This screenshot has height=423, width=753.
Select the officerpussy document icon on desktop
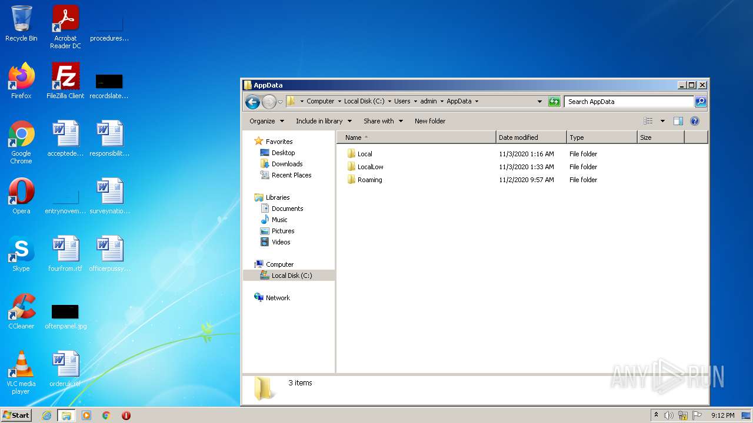click(109, 254)
